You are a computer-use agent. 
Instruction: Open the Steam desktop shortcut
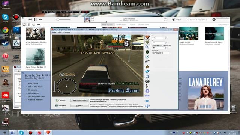tap(5, 44)
